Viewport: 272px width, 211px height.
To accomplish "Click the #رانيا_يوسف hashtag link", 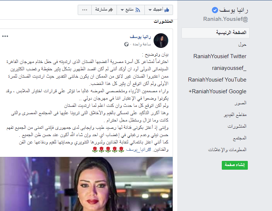I will point(139,150).
